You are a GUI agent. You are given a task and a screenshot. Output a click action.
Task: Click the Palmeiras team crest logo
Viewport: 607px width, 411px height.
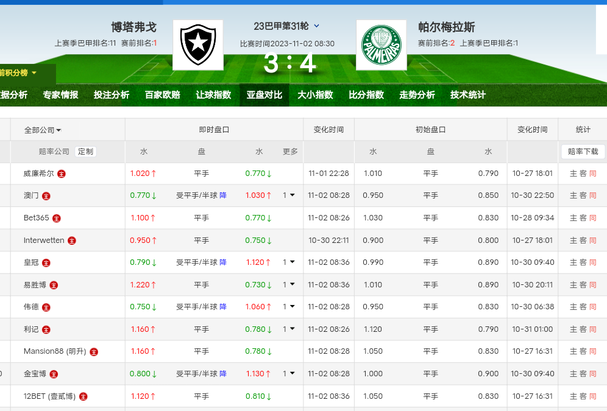pos(381,45)
